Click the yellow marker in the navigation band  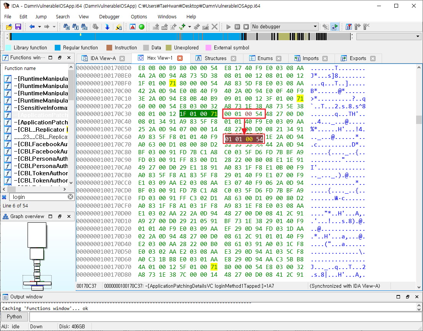coord(80,35)
